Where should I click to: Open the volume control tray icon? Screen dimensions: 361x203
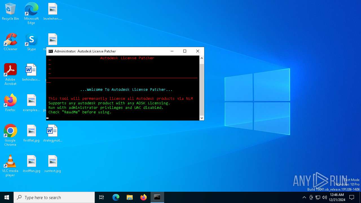point(325,197)
